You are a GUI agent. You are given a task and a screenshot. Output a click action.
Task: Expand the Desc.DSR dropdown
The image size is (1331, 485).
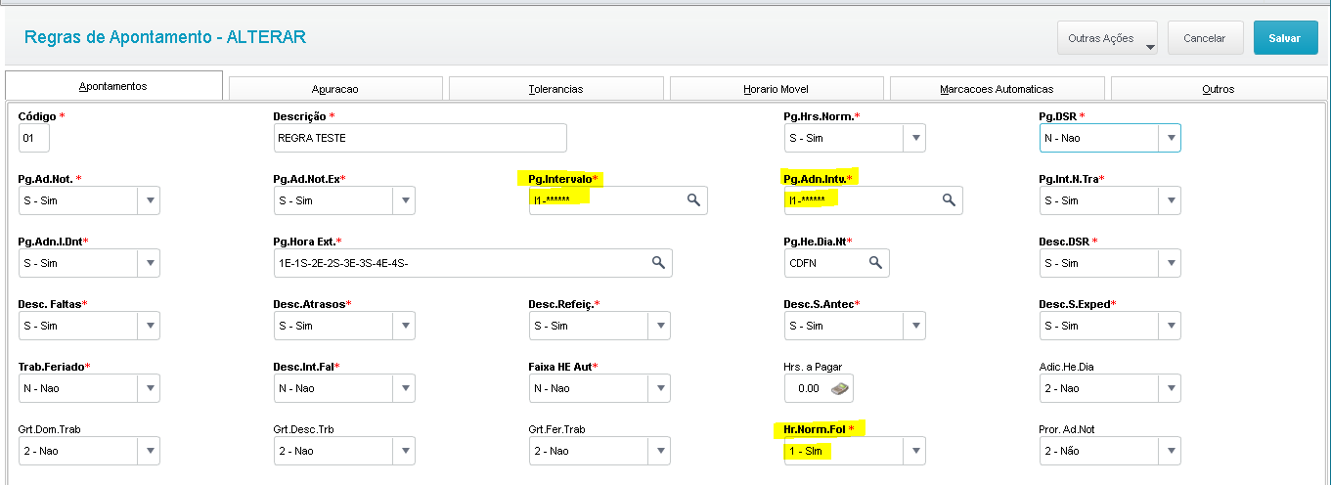[1170, 263]
